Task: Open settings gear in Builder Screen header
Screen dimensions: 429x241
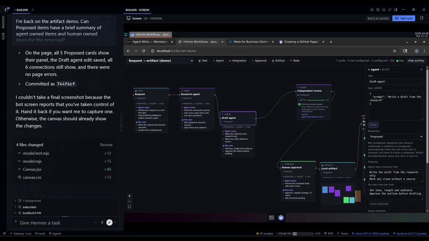Action: click(x=372, y=10)
